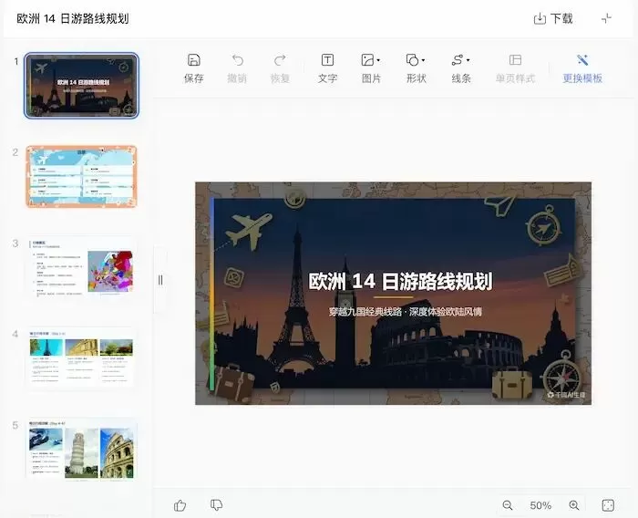Open the 图片 dropdown arrow
This screenshot has width=638, height=518.
point(378,60)
